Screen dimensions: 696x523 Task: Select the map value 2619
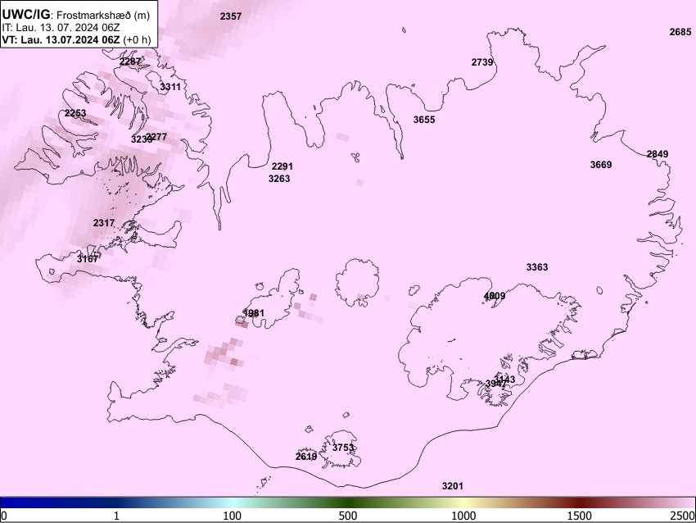tap(306, 457)
